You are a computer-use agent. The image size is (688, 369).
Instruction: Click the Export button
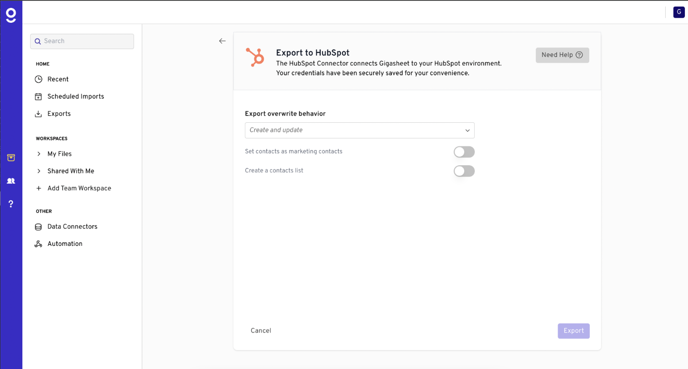573,331
